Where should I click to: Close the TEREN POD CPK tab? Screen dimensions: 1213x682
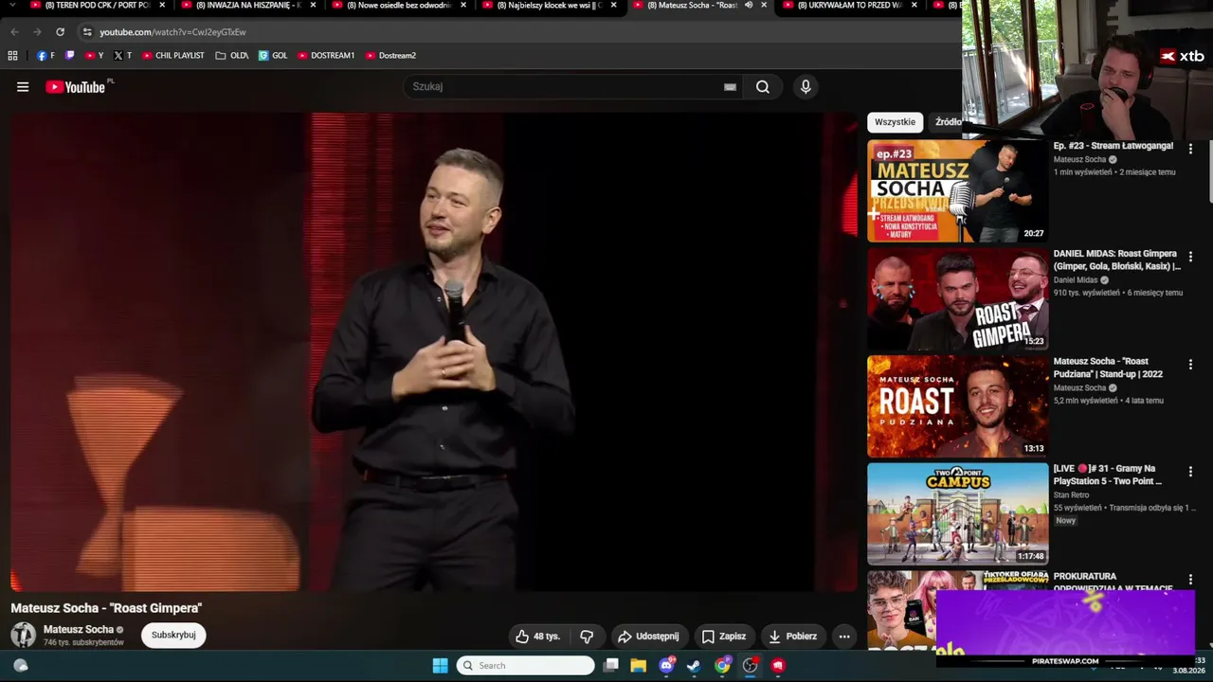(x=162, y=6)
